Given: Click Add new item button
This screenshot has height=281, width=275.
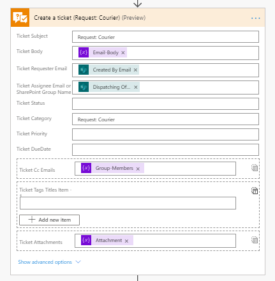Looking at the screenshot, I should click(49, 220).
